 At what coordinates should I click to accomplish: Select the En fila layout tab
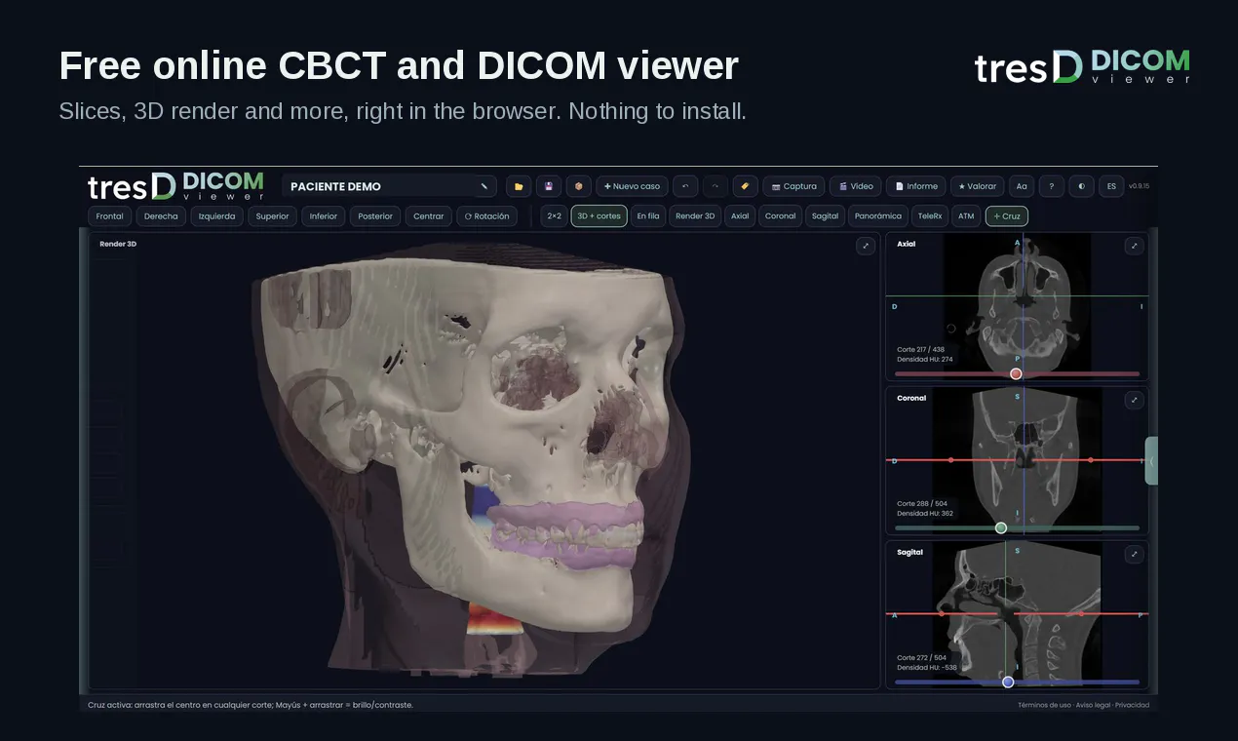pos(648,216)
